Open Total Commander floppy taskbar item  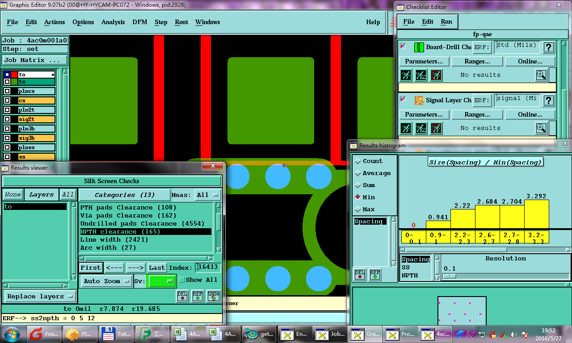(117, 334)
